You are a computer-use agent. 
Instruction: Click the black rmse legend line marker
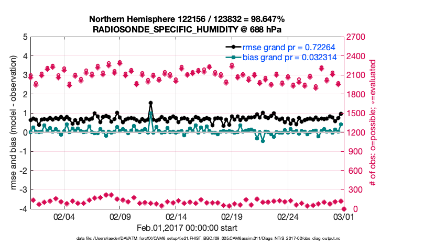232,48
